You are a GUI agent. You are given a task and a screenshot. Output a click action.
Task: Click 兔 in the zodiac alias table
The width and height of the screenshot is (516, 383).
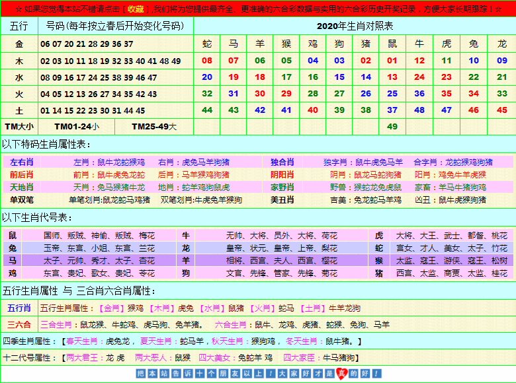(13, 248)
